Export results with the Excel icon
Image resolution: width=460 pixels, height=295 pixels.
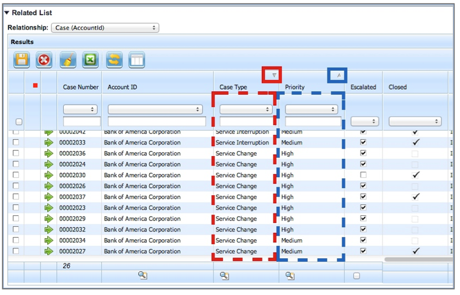(x=90, y=60)
